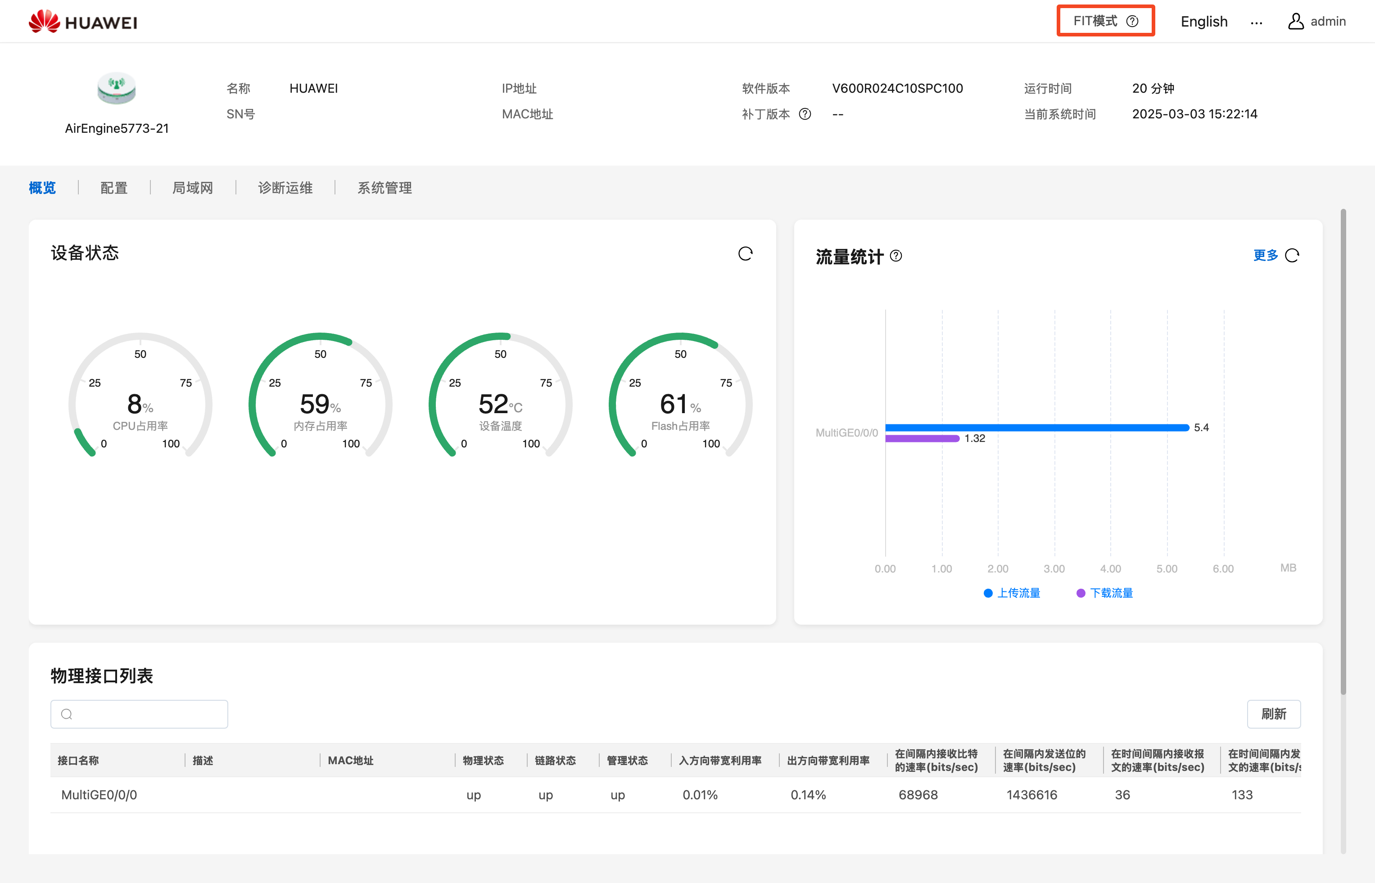Click the Huawei logo
The height and width of the screenshot is (883, 1375).
pyautogui.click(x=82, y=21)
